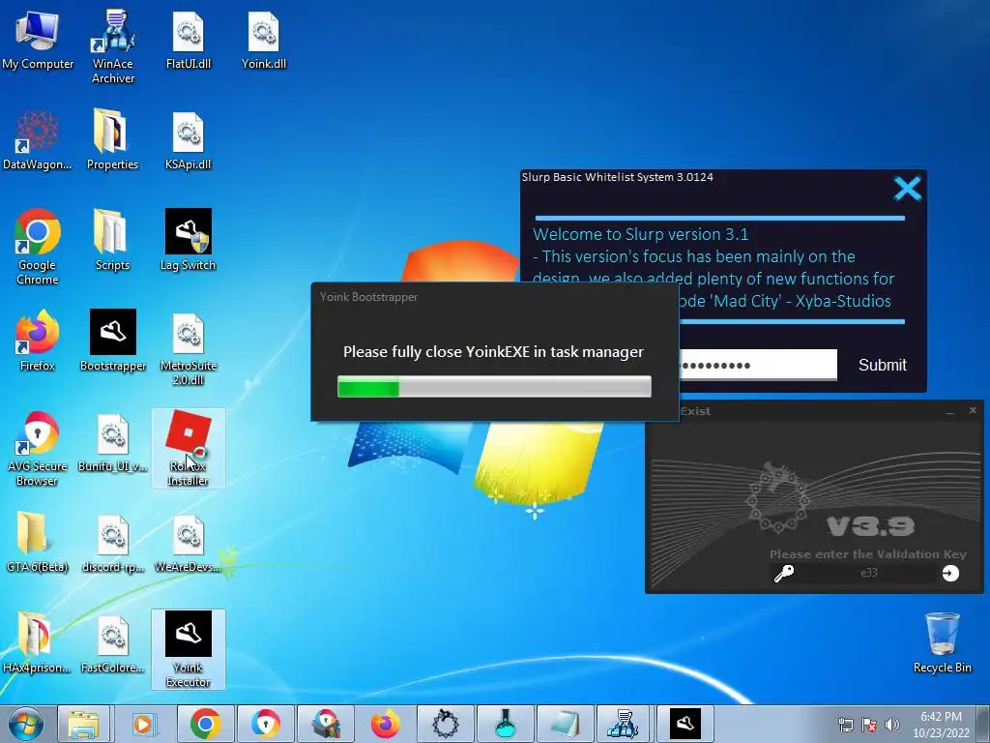
Task: Open the Scripts folder icon
Action: coord(112,241)
